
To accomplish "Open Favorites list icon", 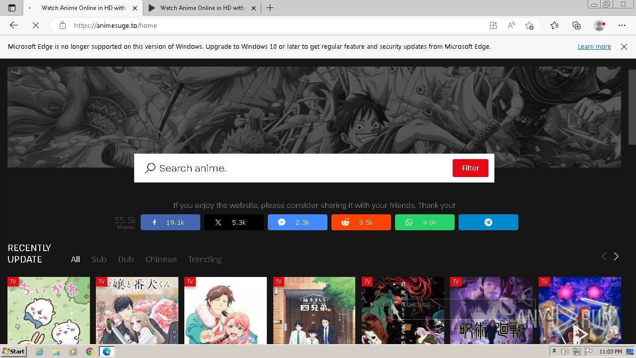I will pos(555,25).
